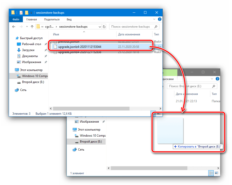Click the Properties icon in quick access toolbar
Image resolution: width=232 pixels, height=185 pixels.
pyautogui.click(x=21, y=12)
